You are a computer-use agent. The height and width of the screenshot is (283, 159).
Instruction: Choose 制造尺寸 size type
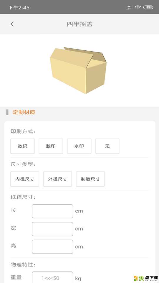click(90, 179)
